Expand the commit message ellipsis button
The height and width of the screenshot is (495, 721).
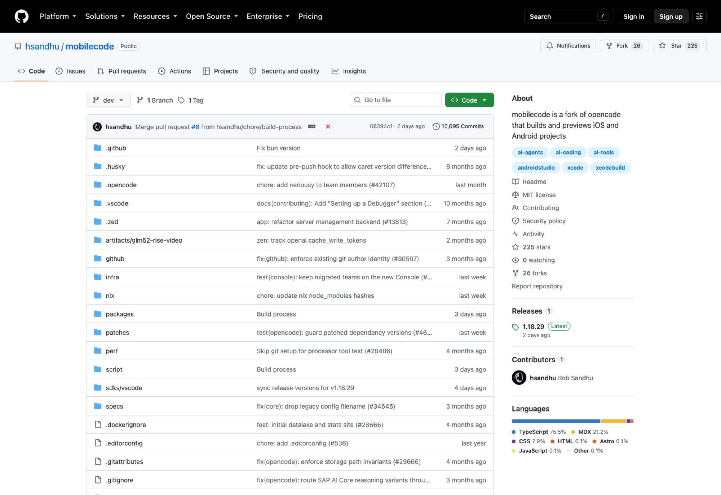(x=312, y=126)
